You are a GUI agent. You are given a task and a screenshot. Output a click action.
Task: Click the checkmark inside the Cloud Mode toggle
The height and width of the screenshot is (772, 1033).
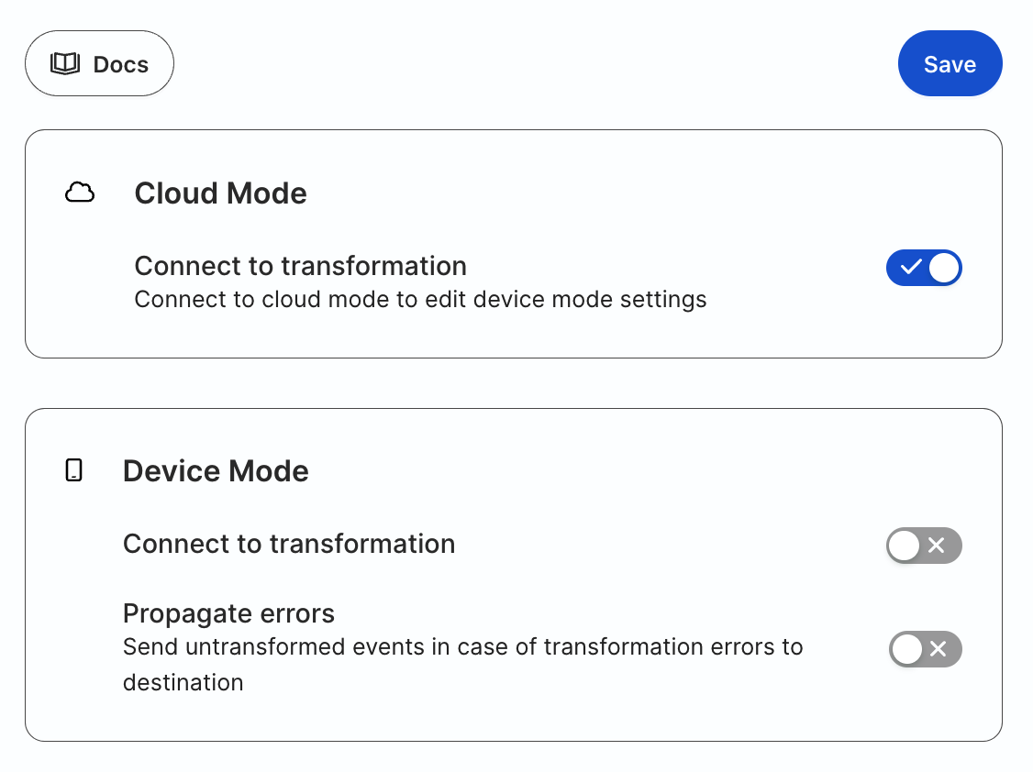[910, 267]
